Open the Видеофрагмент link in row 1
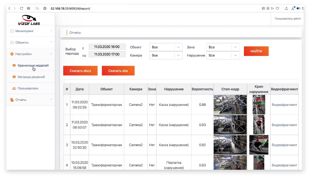310x178 pixels. point(284,105)
